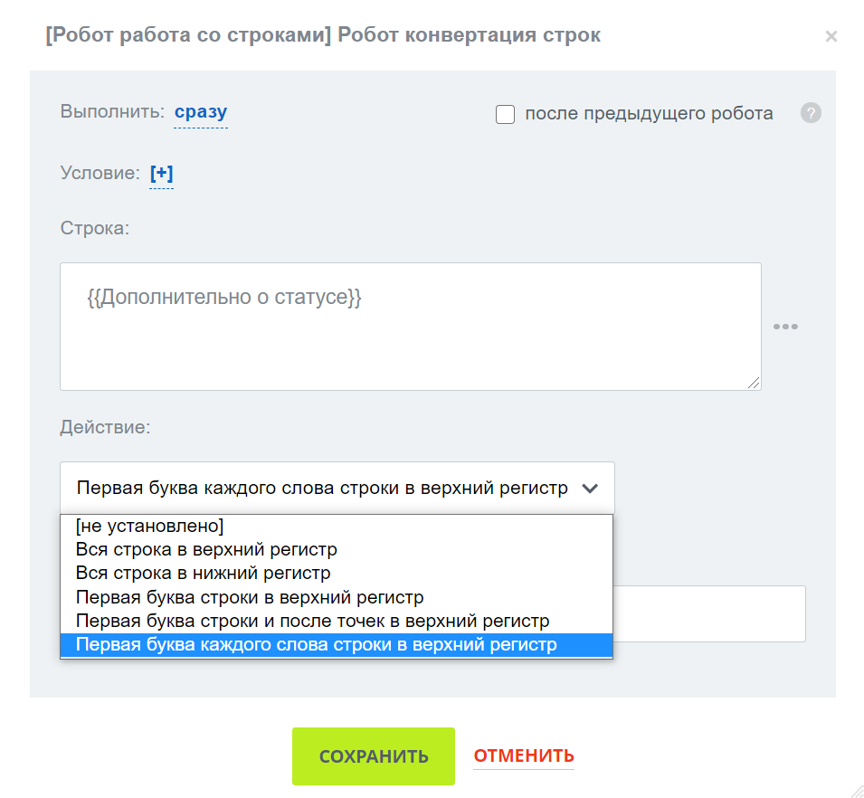Choose 'Вся строка в нижний регистр'
Image resolution: width=864 pixels, height=798 pixels.
203,573
